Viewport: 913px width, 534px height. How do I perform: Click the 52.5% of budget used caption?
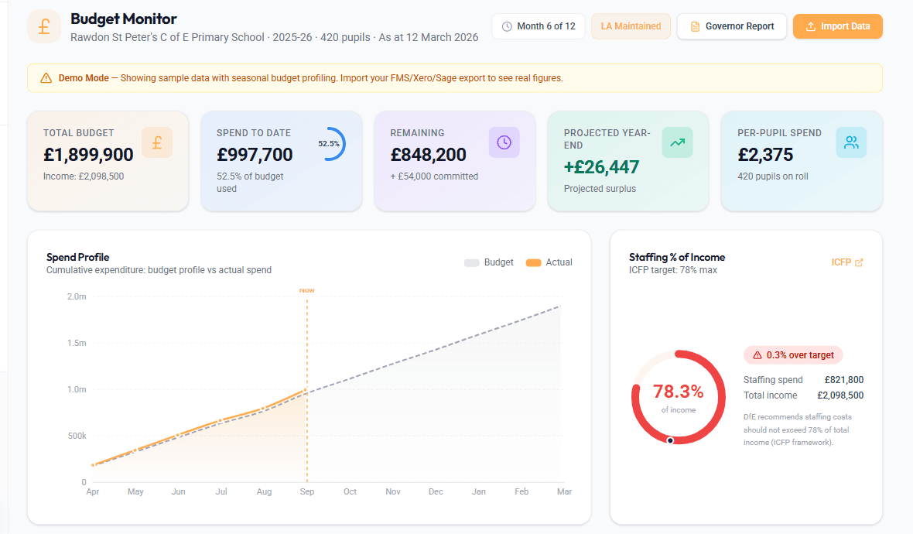(x=251, y=183)
